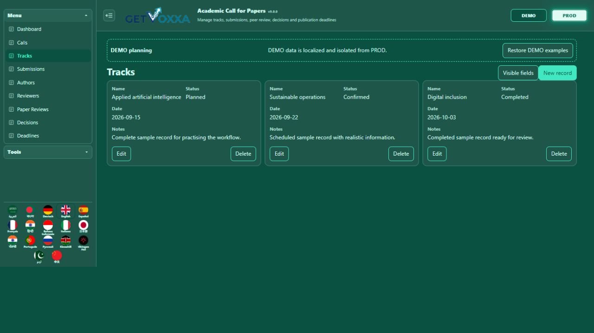This screenshot has width=594, height=333.
Task: Click 'Academic Call for Papers' title
Action: point(231,11)
